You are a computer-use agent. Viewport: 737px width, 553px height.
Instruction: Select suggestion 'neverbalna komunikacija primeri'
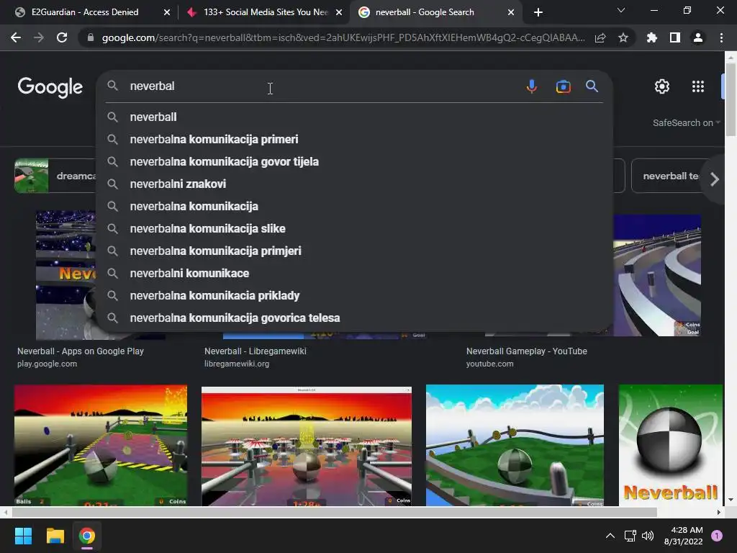click(x=354, y=139)
